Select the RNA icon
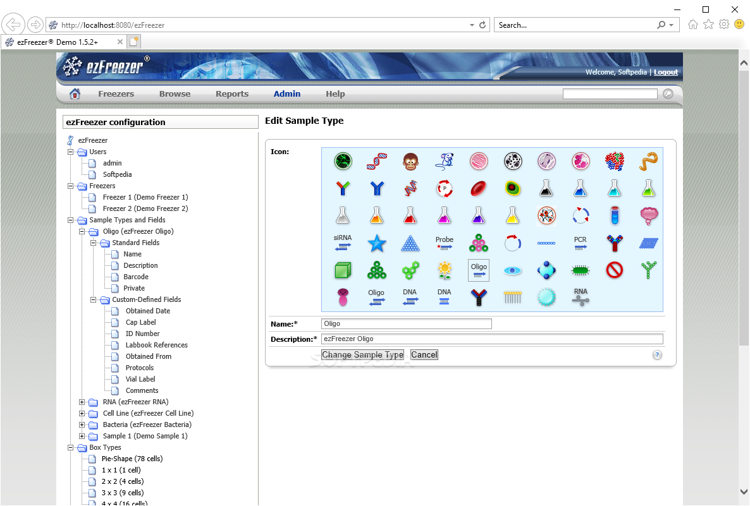This screenshot has height=506, width=750. coord(580,297)
